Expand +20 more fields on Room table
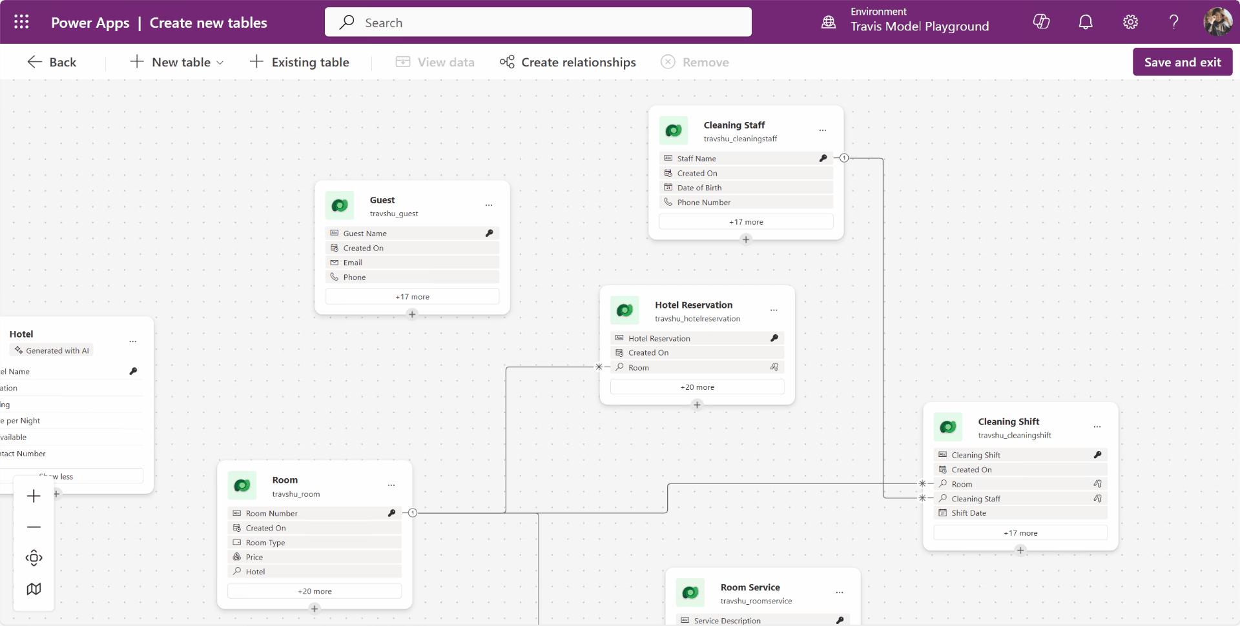 click(x=315, y=591)
